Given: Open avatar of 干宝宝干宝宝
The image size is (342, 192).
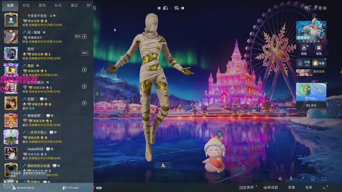Looking at the screenshot, I should coord(11,20).
